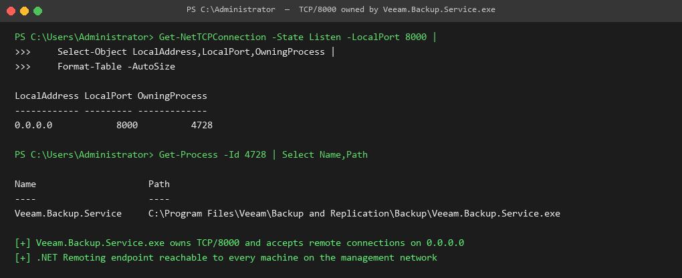Viewport: 682px width, 278px height.
Task: Click the OwningProcess column header
Action: 173,96
